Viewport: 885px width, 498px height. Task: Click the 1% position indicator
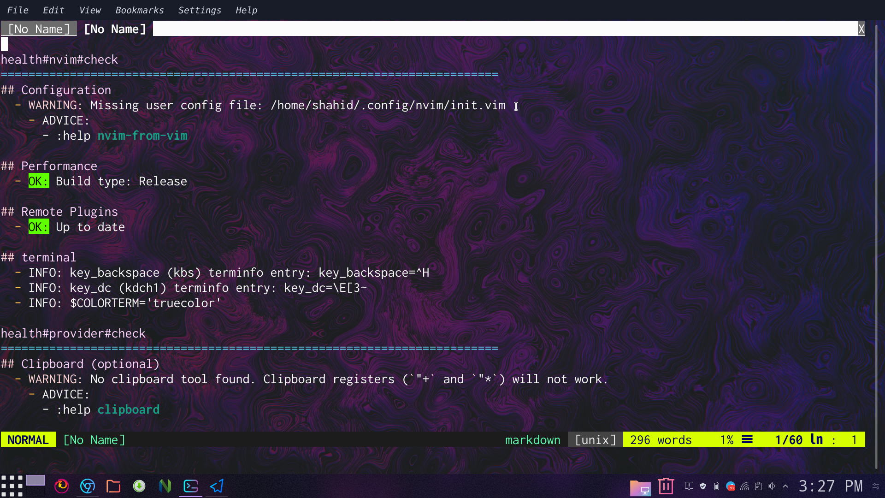coord(727,440)
